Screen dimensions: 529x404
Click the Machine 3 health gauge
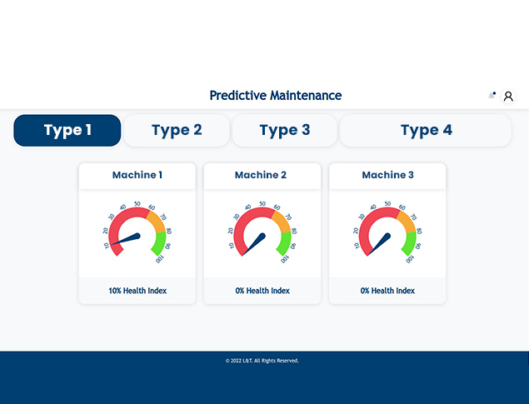387,232
